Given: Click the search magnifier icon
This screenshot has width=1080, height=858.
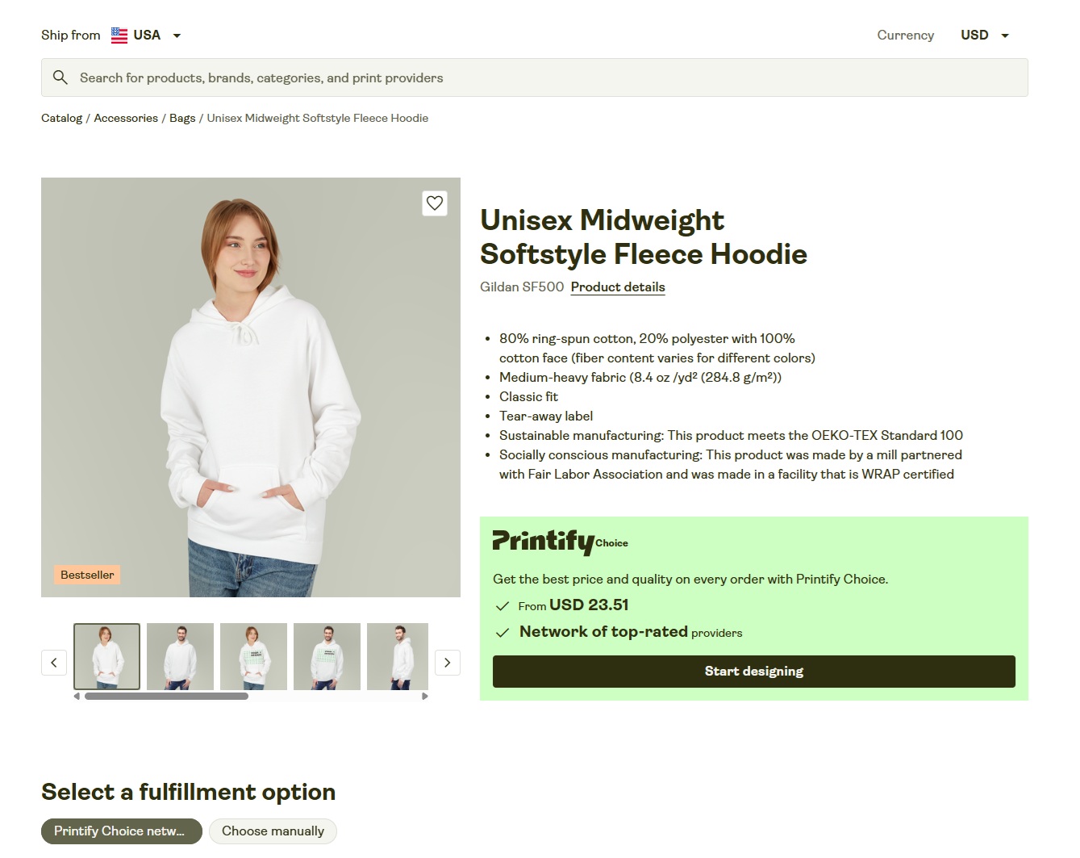Looking at the screenshot, I should coord(60,77).
